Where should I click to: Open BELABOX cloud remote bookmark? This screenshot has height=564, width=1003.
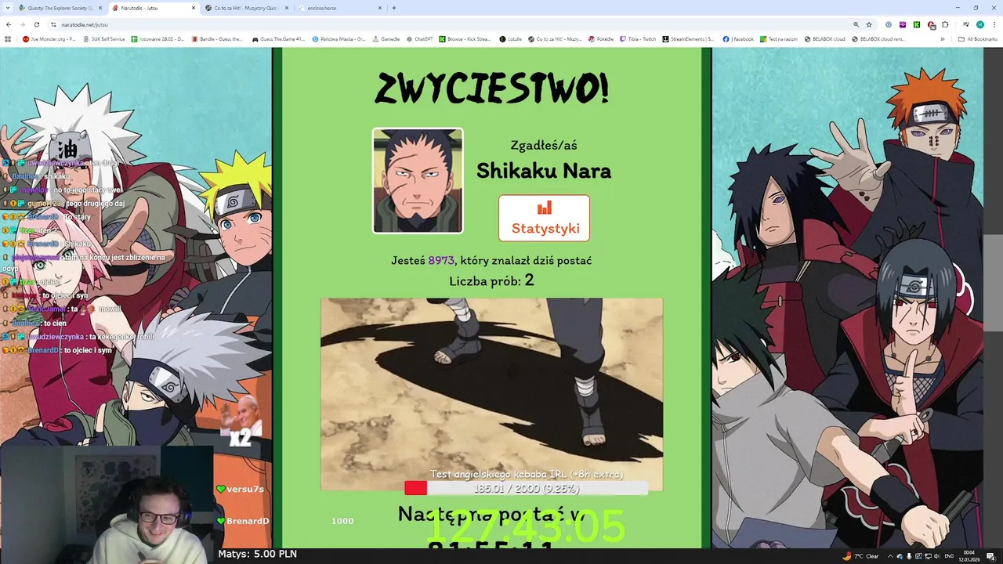click(x=878, y=39)
